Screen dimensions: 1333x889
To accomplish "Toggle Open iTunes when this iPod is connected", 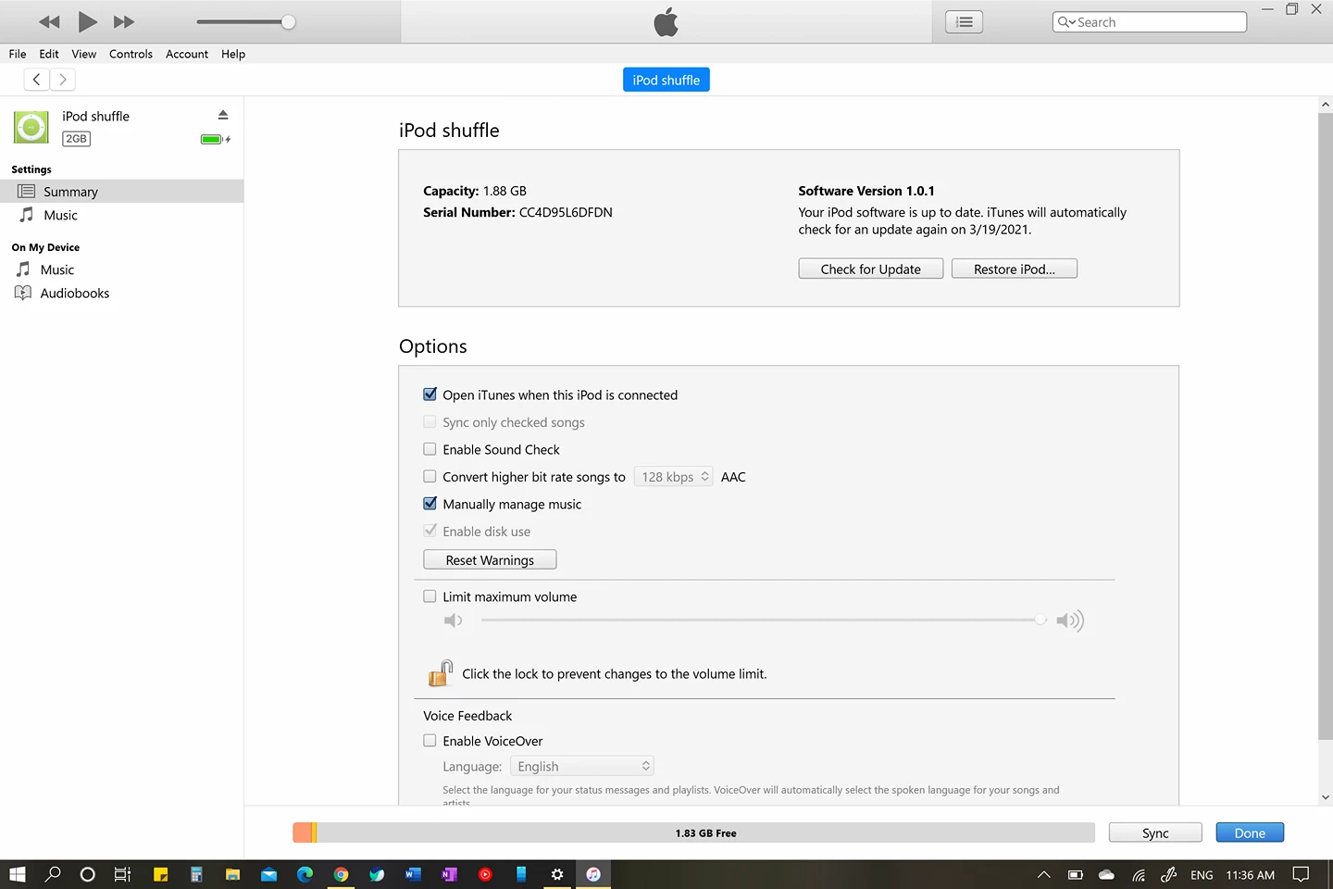I will pos(430,394).
